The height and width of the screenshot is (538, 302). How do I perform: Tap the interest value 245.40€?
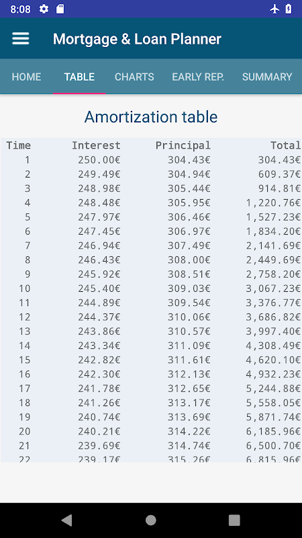tap(99, 289)
